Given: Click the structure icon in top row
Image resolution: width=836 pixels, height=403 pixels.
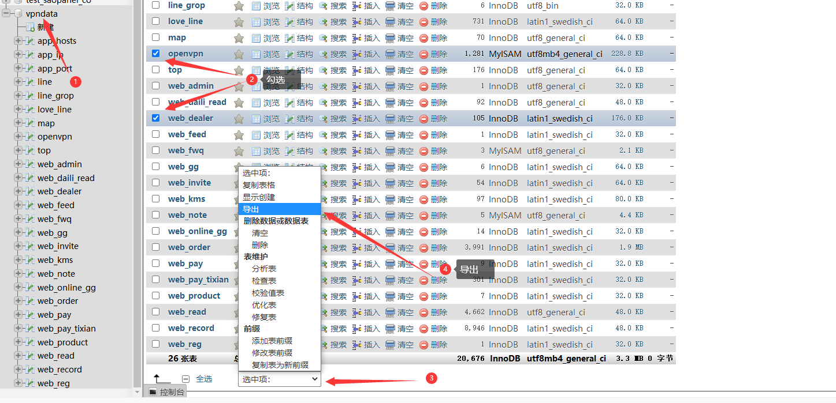Looking at the screenshot, I should (x=290, y=70).
